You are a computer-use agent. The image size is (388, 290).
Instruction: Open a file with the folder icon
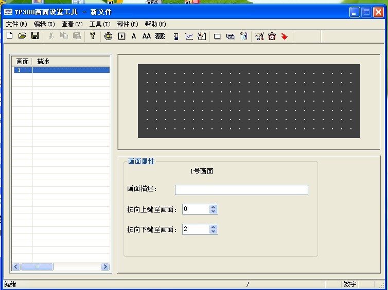(22, 36)
